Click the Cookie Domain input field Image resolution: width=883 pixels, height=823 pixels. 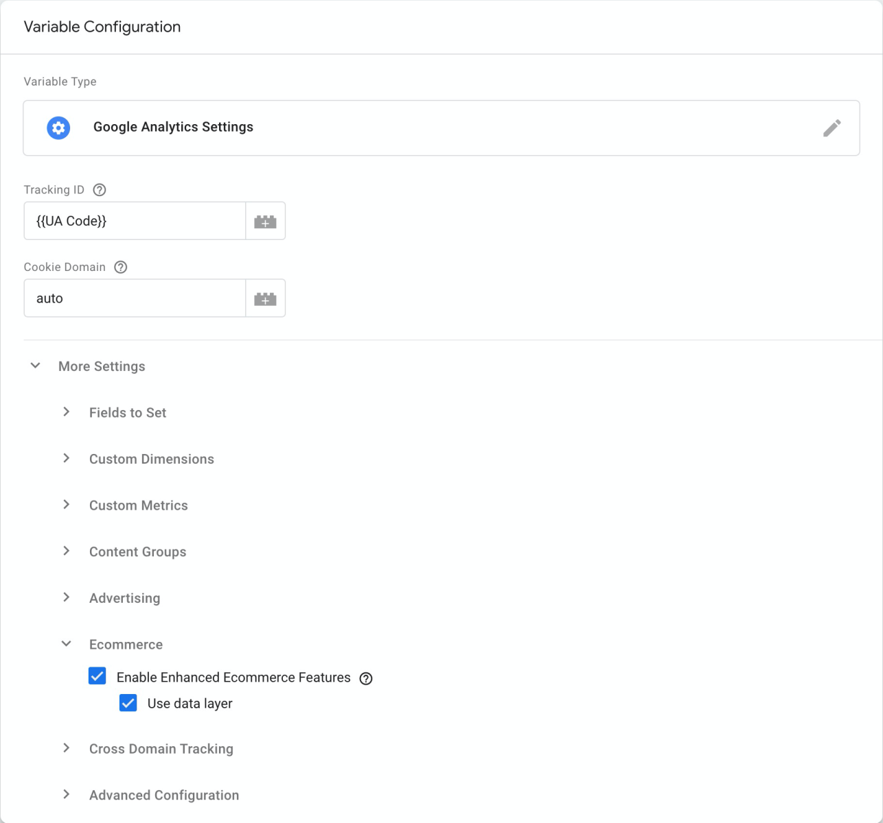click(x=135, y=298)
